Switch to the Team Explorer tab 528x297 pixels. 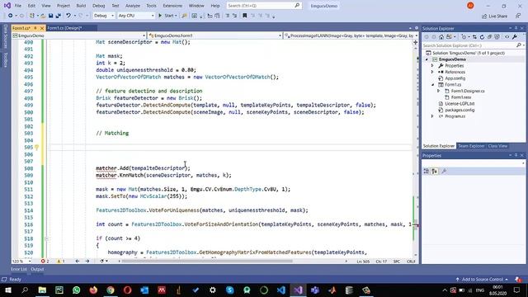471,146
